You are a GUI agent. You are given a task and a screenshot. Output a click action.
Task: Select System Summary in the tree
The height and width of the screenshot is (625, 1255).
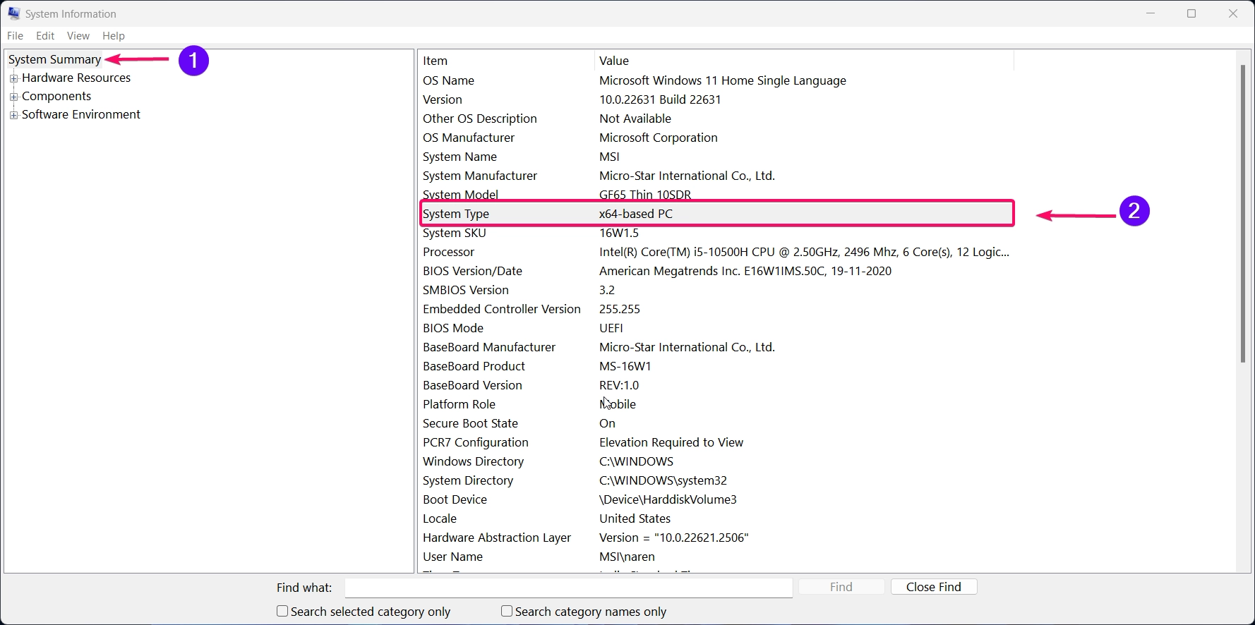[x=55, y=59]
